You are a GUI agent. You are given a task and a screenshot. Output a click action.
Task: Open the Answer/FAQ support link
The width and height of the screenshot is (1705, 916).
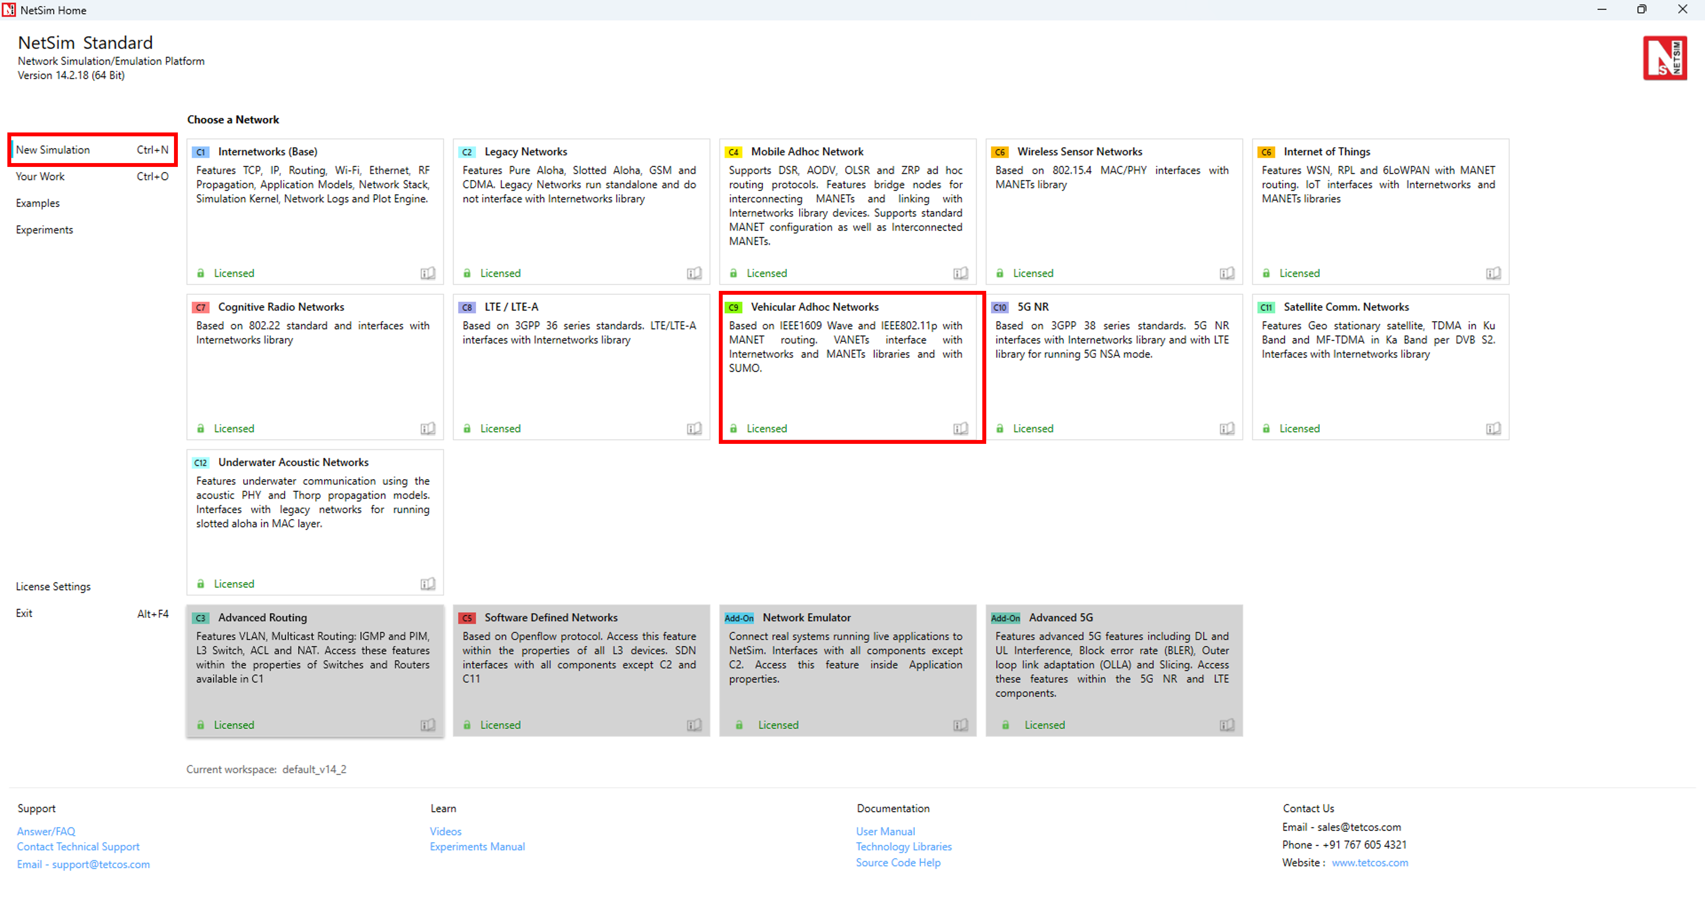46,831
